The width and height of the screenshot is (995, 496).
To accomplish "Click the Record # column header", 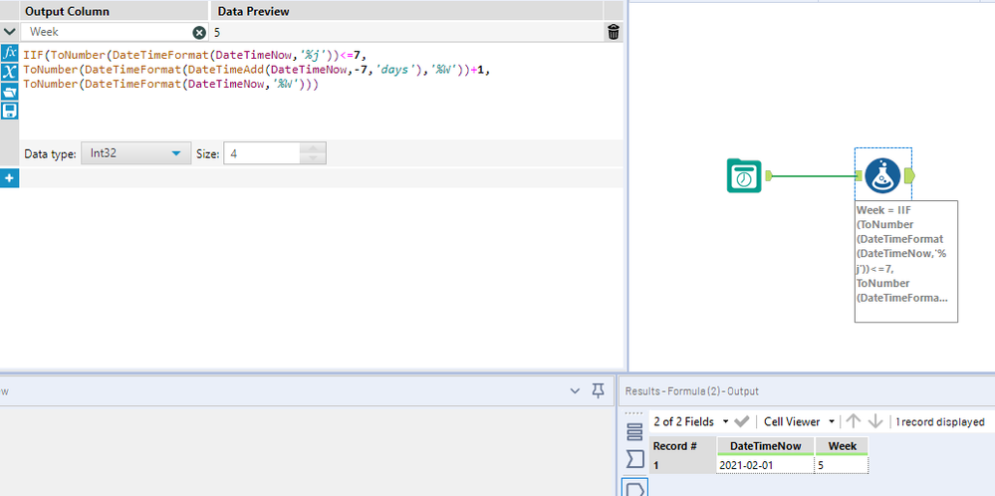I will click(x=682, y=446).
